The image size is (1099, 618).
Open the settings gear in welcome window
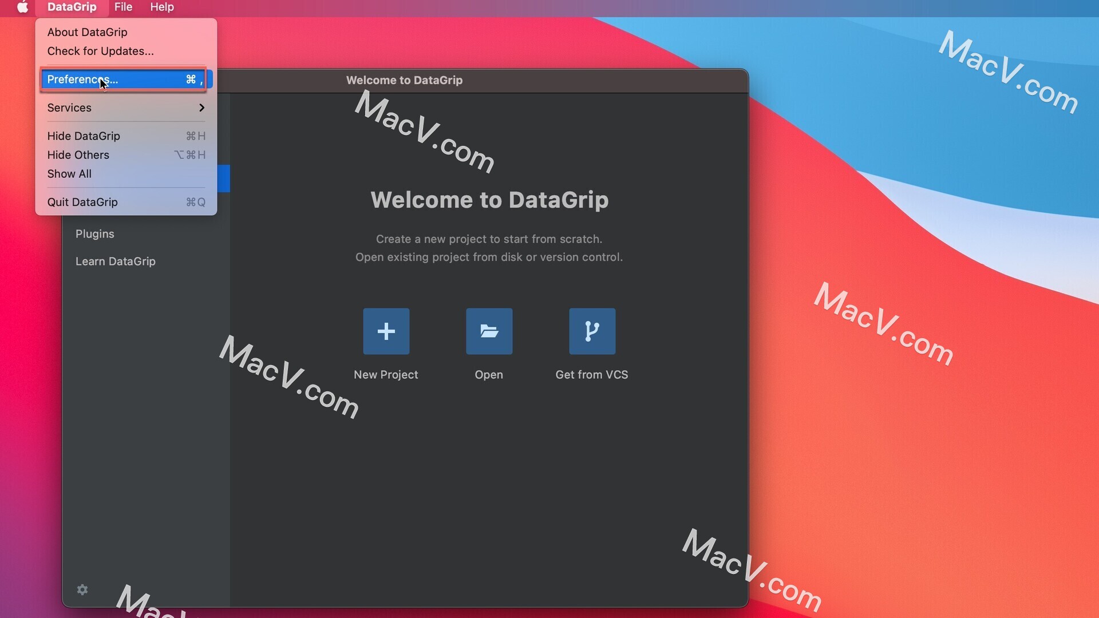point(82,589)
